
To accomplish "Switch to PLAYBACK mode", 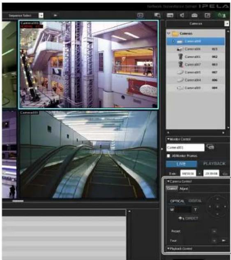I will click(215, 164).
